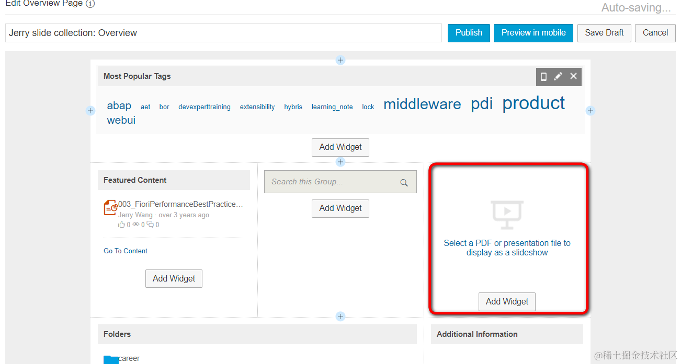The width and height of the screenshot is (681, 364).
Task: Click Preview in mobile button
Action: pyautogui.click(x=534, y=33)
